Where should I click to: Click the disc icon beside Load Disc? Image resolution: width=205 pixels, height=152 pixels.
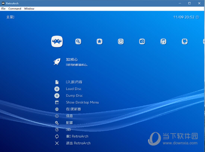(57, 89)
